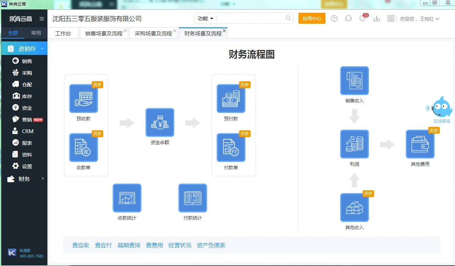Click the 销售收入 sales revenue icon
The width and height of the screenshot is (455, 266).
pos(354,81)
